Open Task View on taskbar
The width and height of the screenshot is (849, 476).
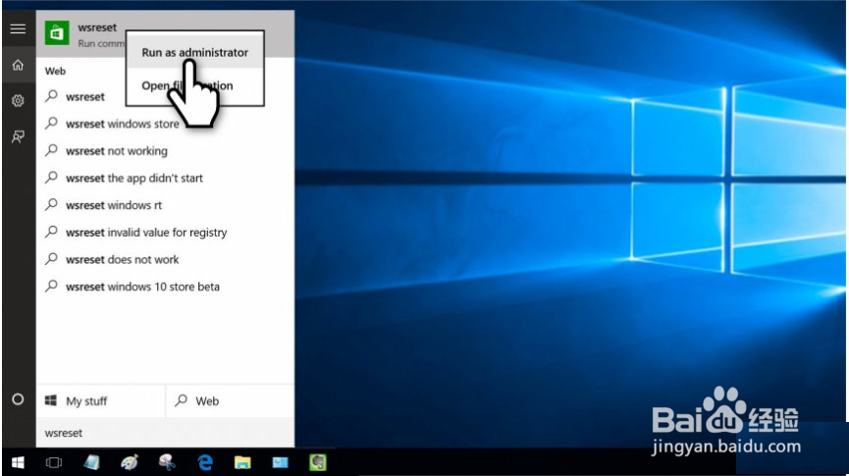tap(54, 462)
